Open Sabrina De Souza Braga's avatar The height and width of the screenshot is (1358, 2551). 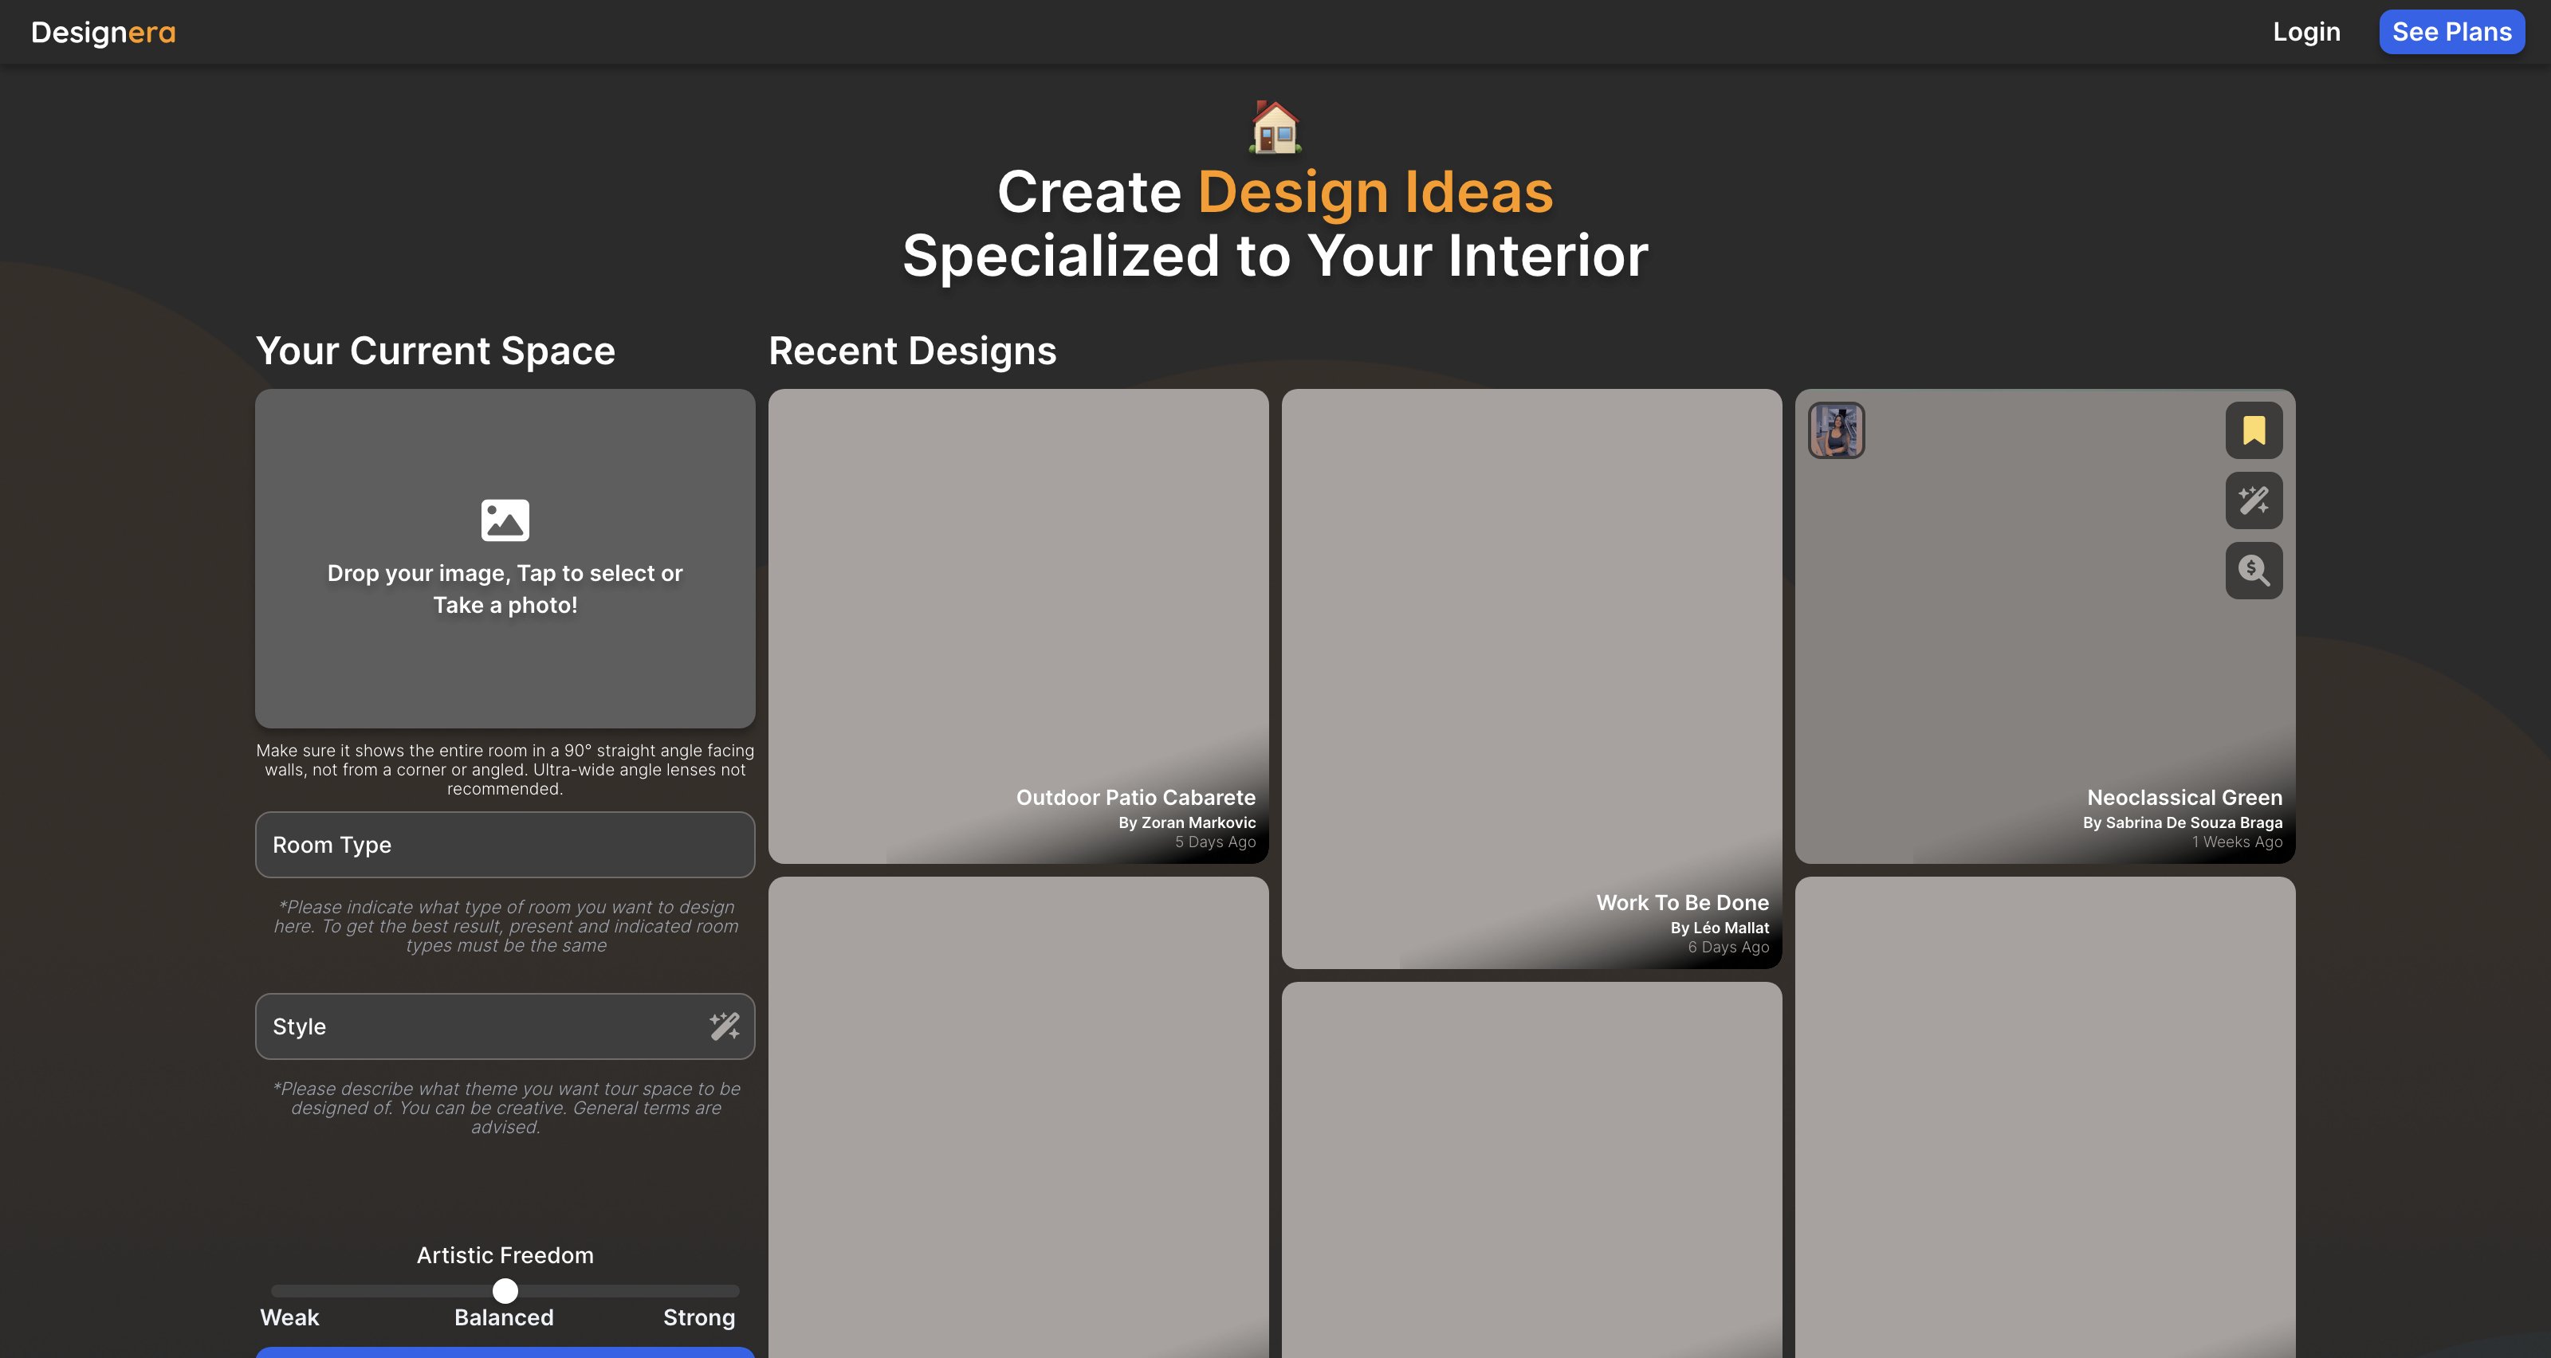pyautogui.click(x=1836, y=430)
